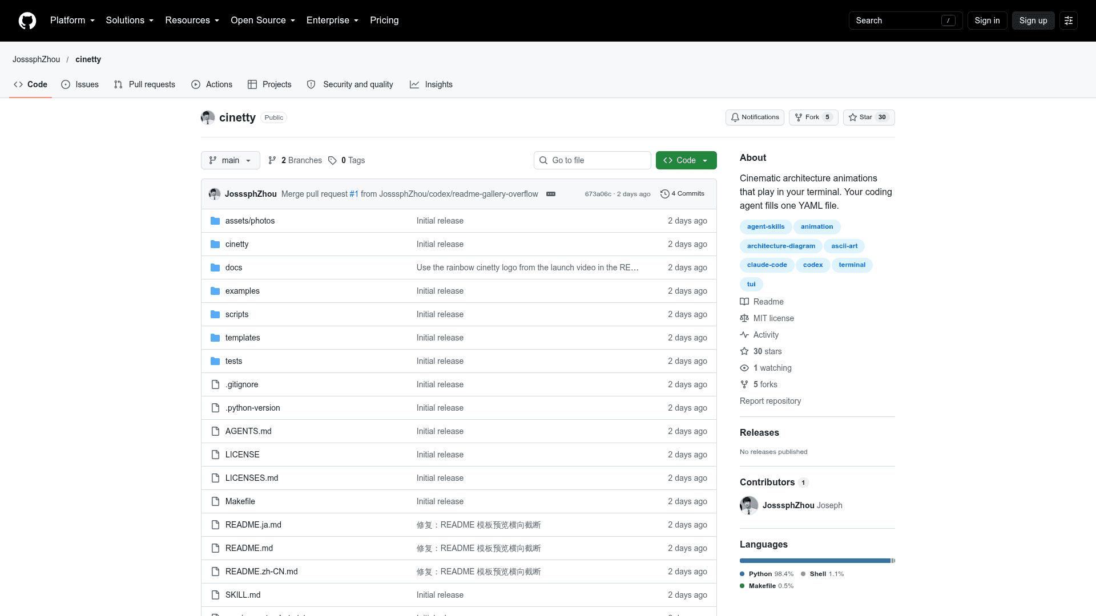
Task: Open pull request #1 link in commit message
Action: [354, 194]
